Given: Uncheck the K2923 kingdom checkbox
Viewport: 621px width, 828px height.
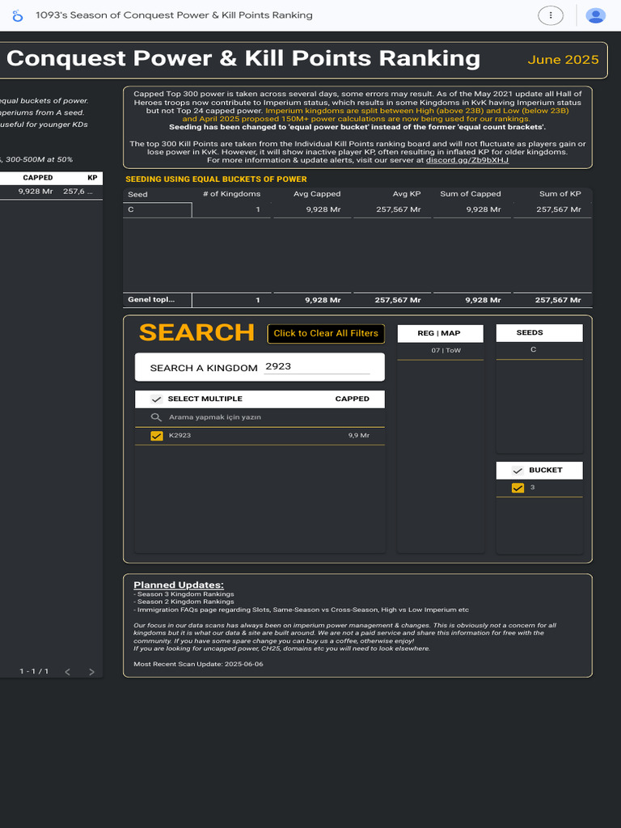Looking at the screenshot, I should point(157,436).
